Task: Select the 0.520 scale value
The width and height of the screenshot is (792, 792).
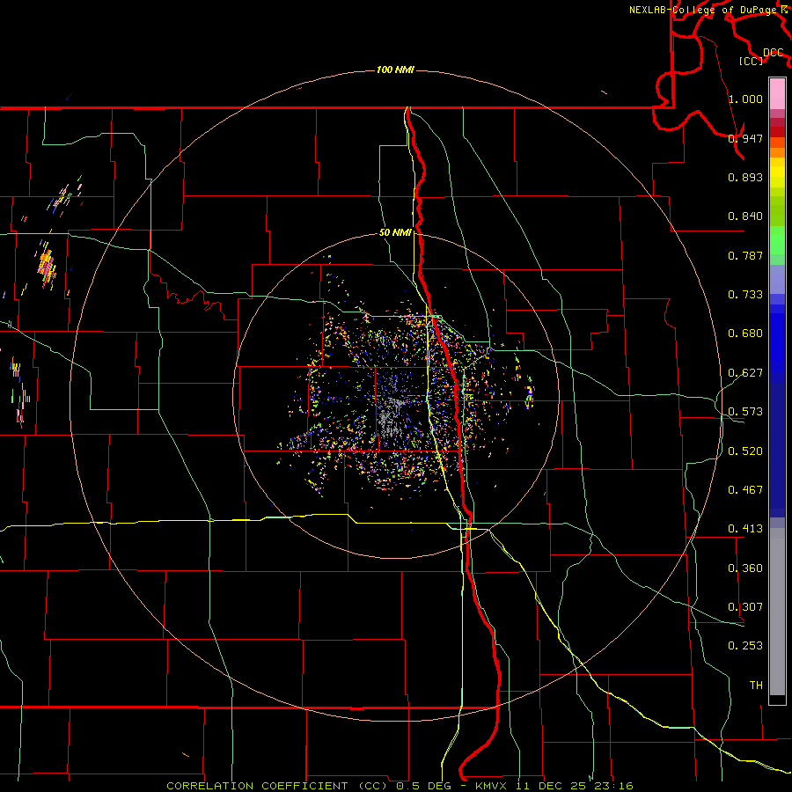Action: point(745,451)
